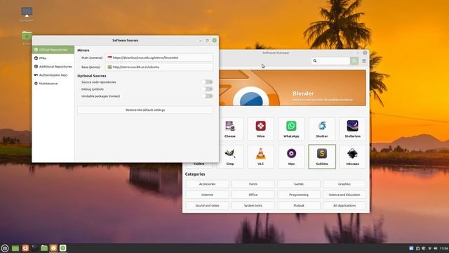Open the file manager from the taskbar

tap(44, 248)
